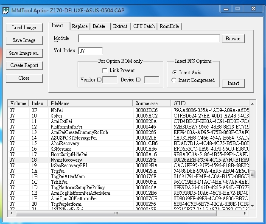This screenshot has height=224, width=266.
Task: Select the AmiPeiCreateDummyRcHob row
Action: coord(129,132)
